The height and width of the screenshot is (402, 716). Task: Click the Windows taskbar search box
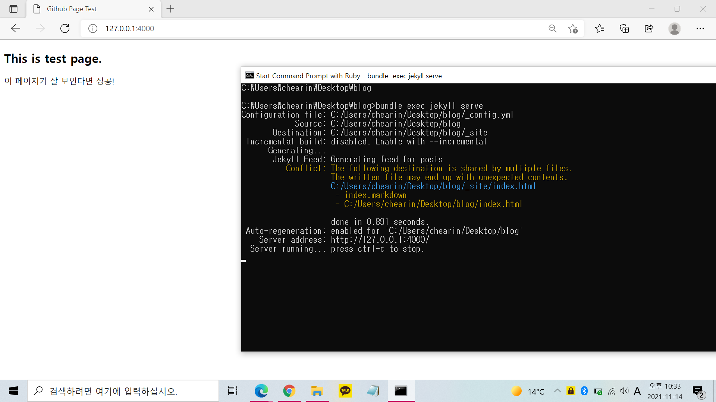coord(123,391)
